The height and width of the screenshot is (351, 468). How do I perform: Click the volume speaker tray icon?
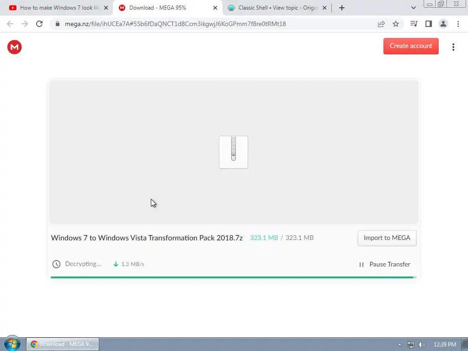[x=421, y=345]
